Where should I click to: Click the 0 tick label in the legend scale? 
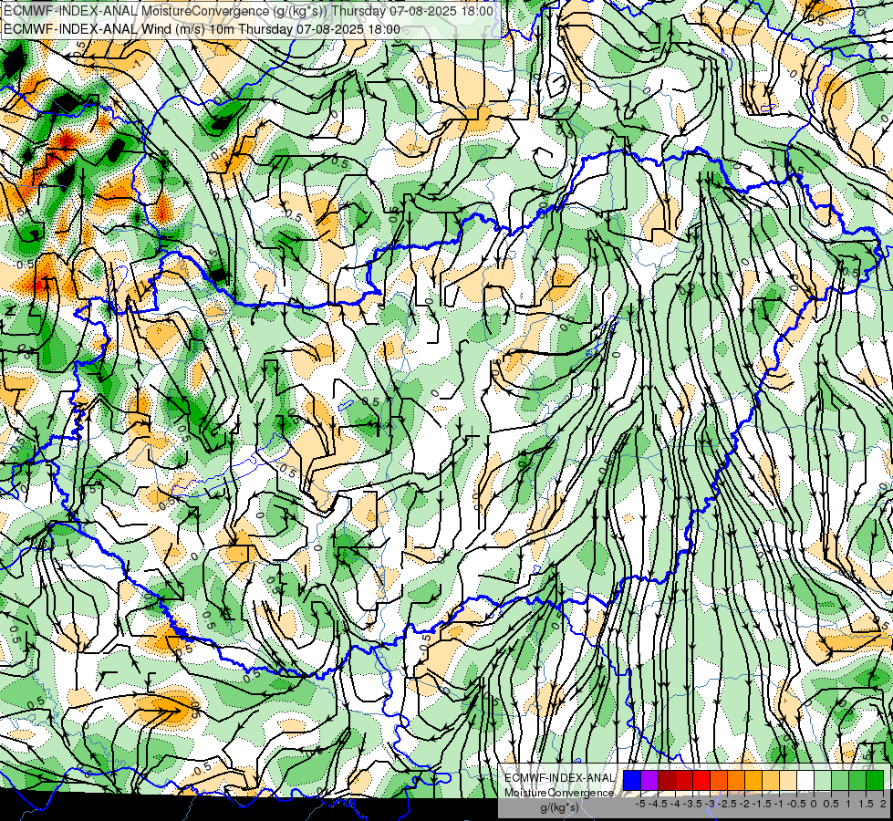814,804
